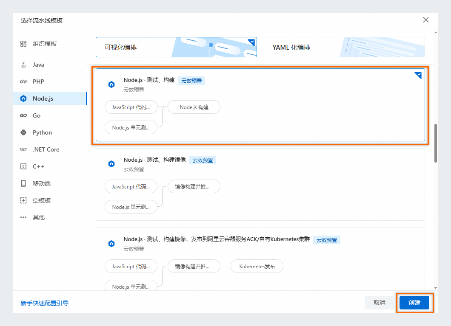Open the Java template category
The image size is (451, 326).
(49, 65)
